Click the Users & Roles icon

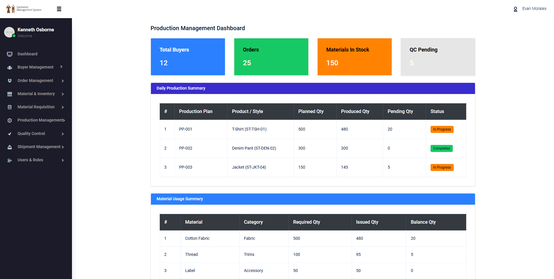coord(10,160)
